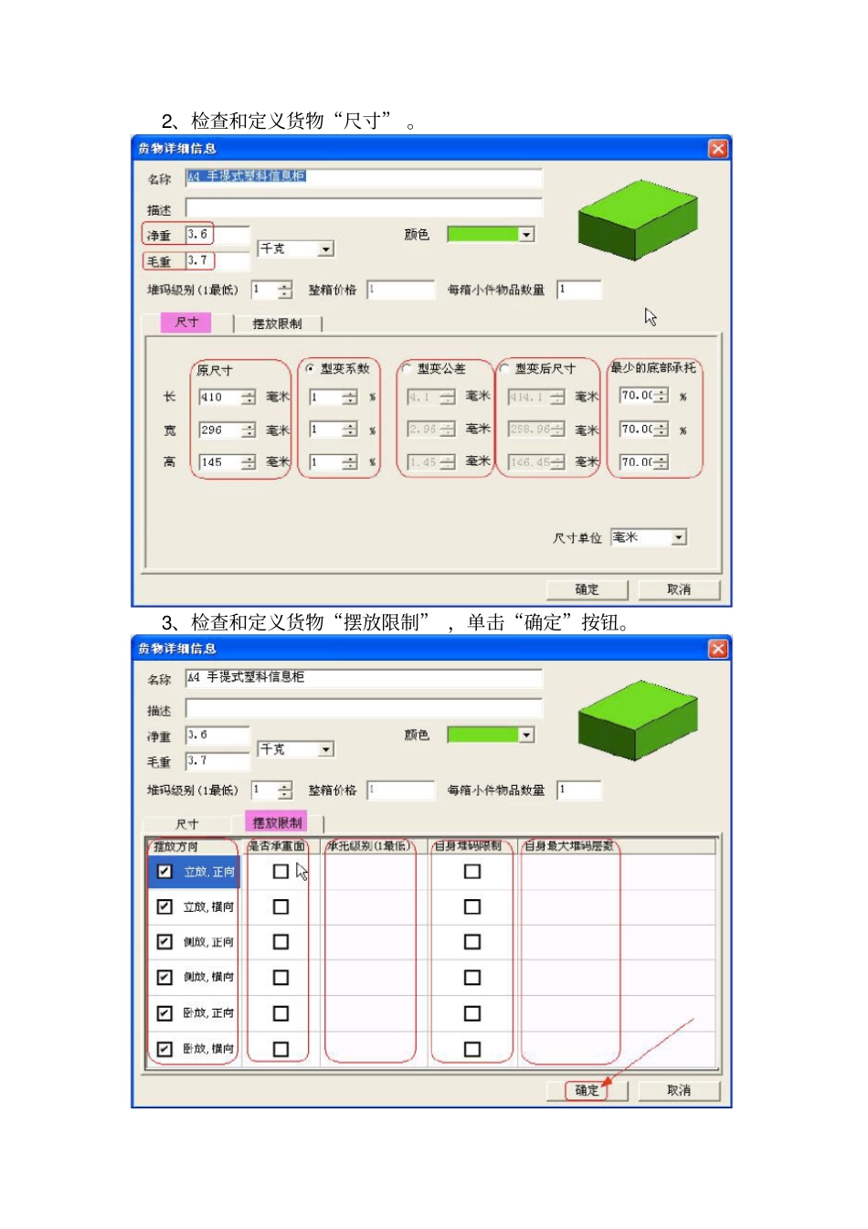Uncheck 卧放,横向 placement direction
The width and height of the screenshot is (868, 1229).
(x=164, y=1049)
